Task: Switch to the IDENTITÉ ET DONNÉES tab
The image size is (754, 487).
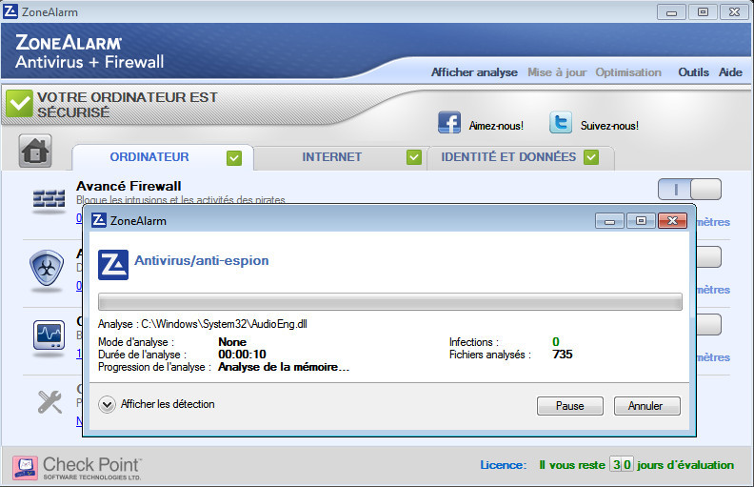Action: coord(521,157)
